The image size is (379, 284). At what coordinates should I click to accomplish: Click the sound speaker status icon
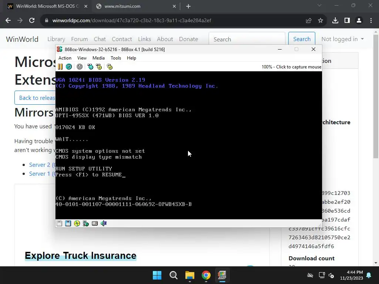(x=104, y=223)
